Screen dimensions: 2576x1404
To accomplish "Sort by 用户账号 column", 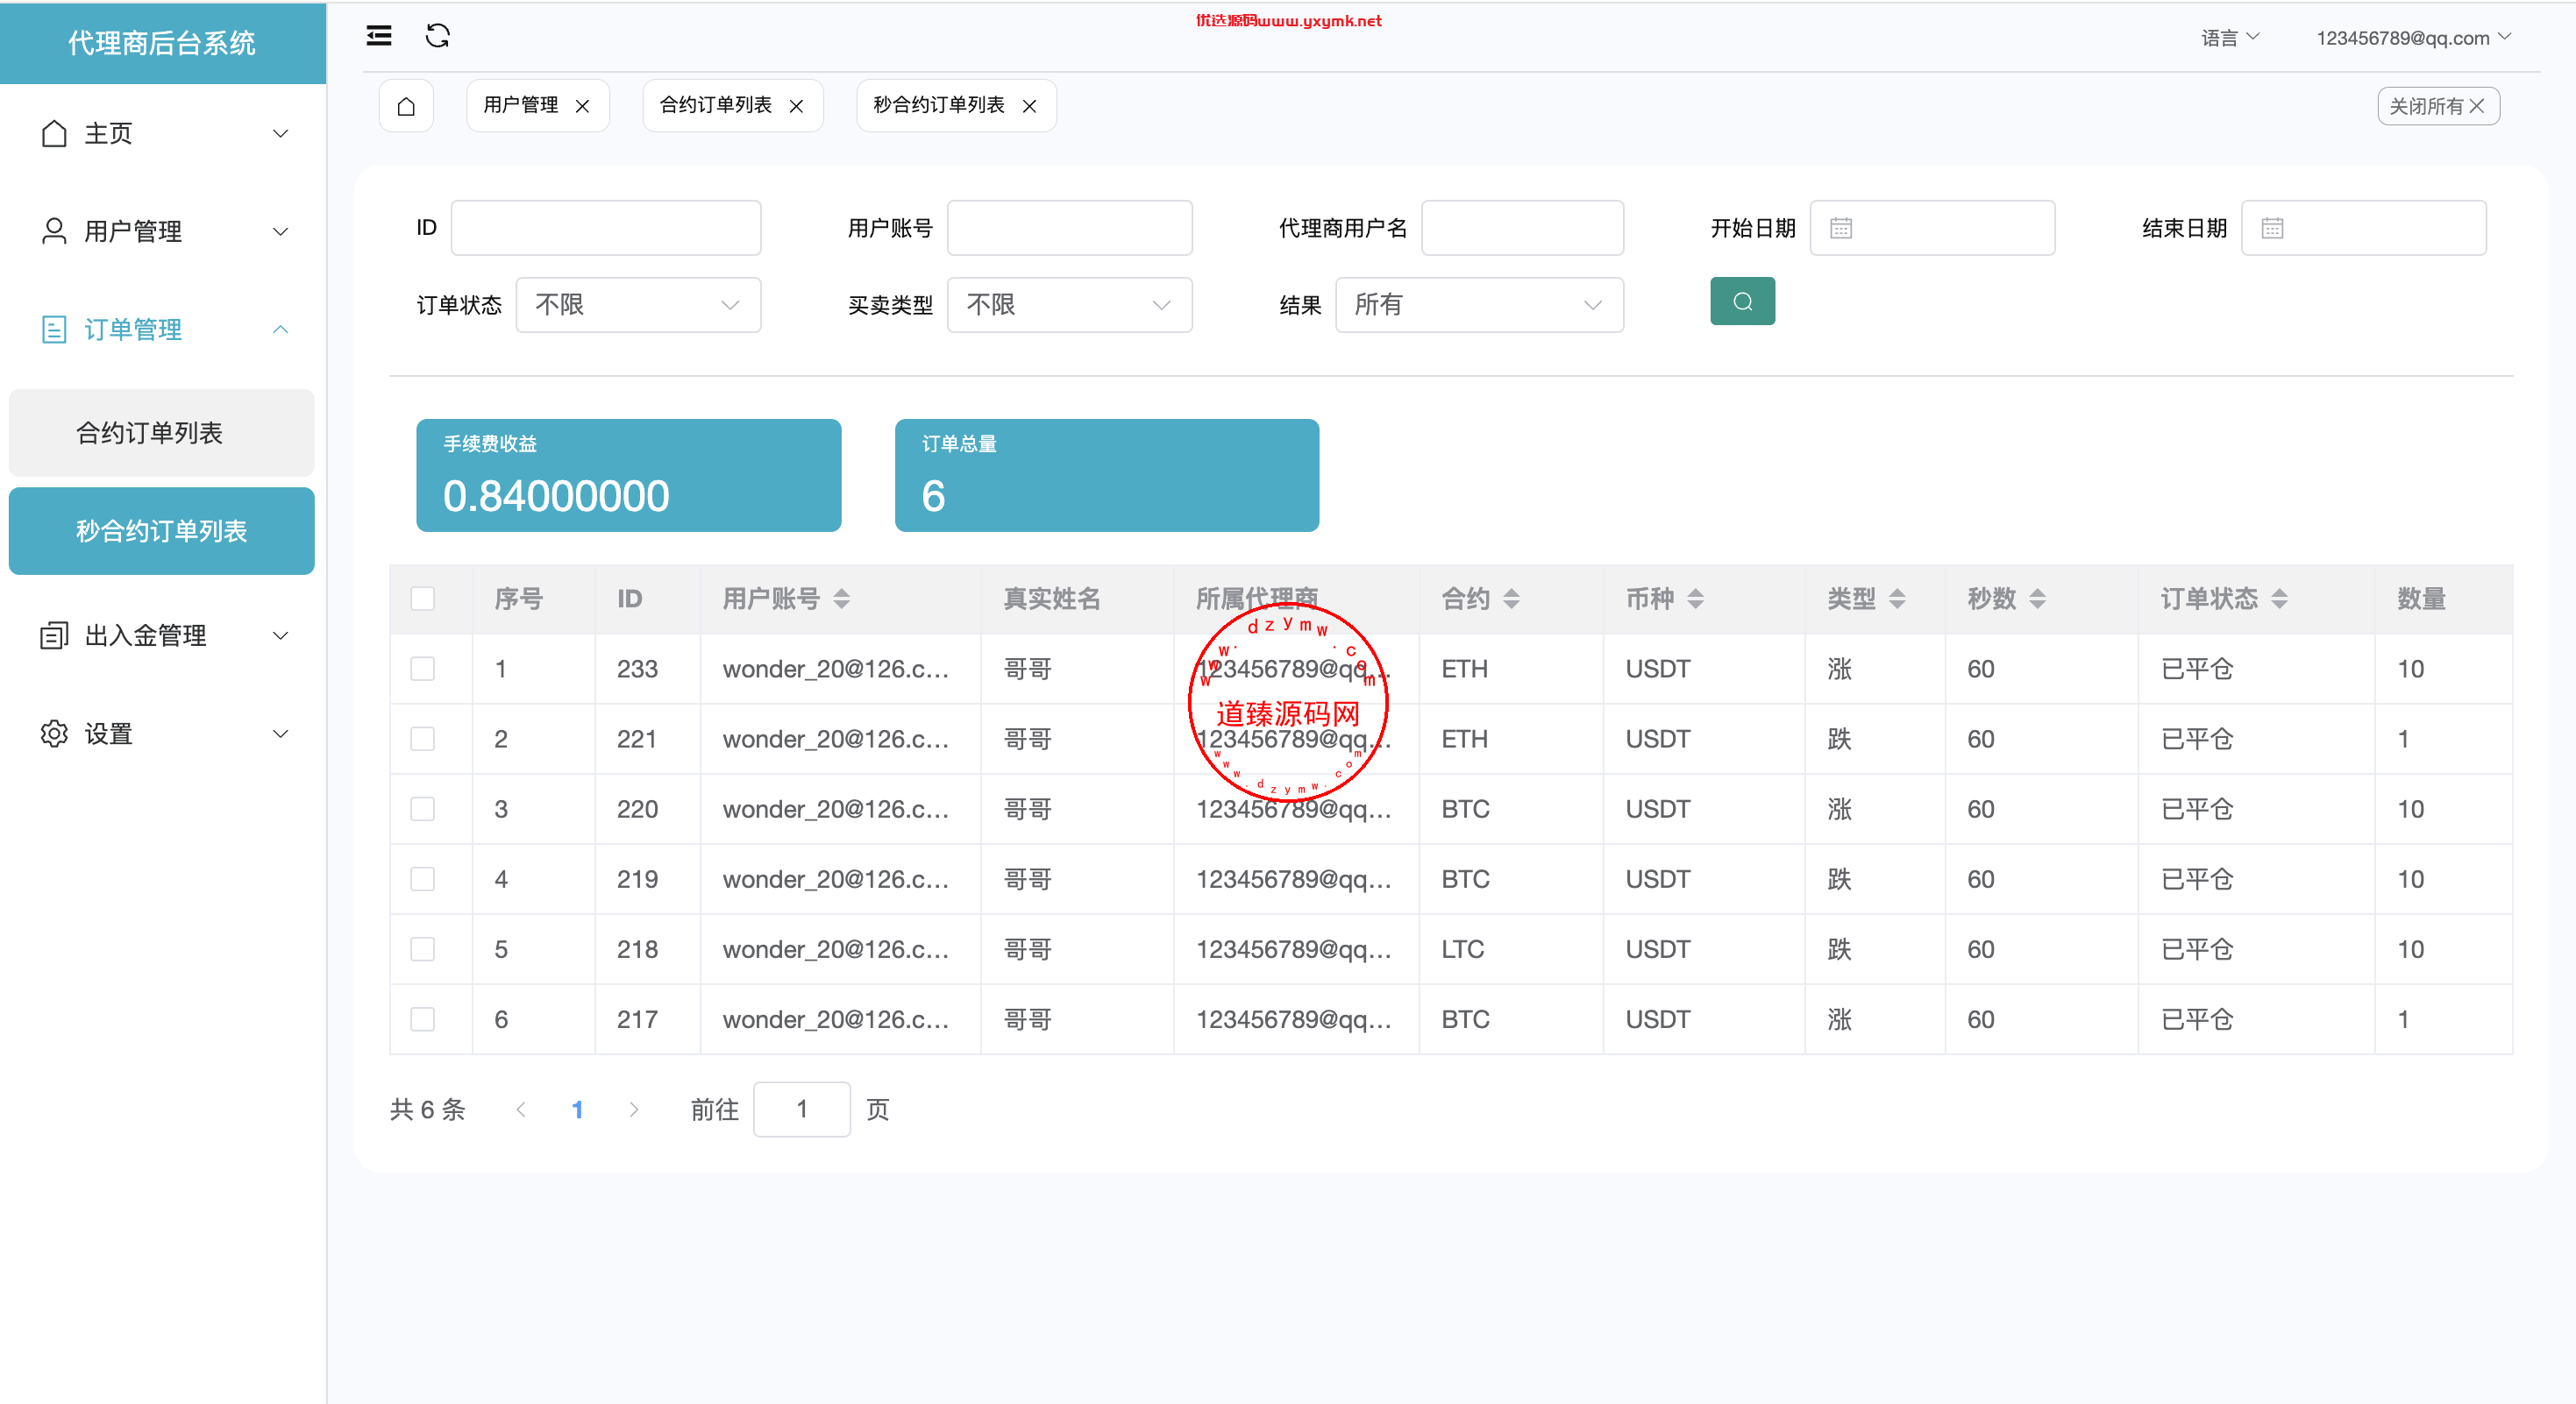I will tap(841, 599).
